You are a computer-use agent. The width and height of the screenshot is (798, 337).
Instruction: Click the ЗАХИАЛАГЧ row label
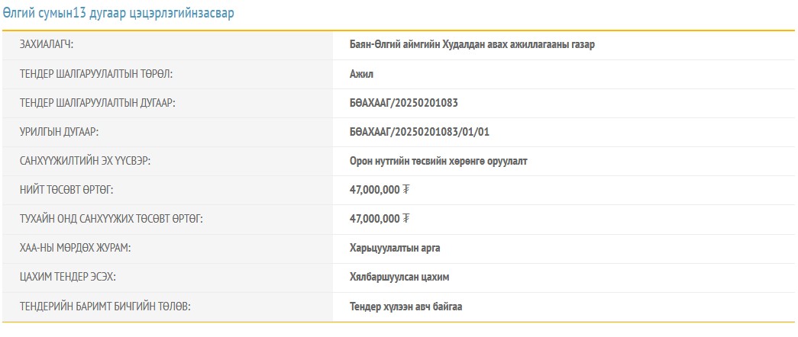50,45
